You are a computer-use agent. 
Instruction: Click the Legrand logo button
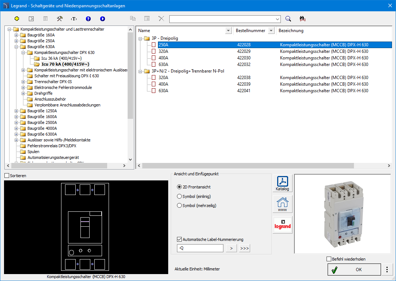[282, 225]
